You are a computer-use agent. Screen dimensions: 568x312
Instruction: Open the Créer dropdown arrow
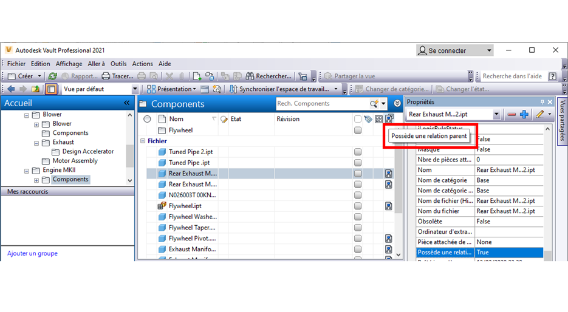(39, 76)
